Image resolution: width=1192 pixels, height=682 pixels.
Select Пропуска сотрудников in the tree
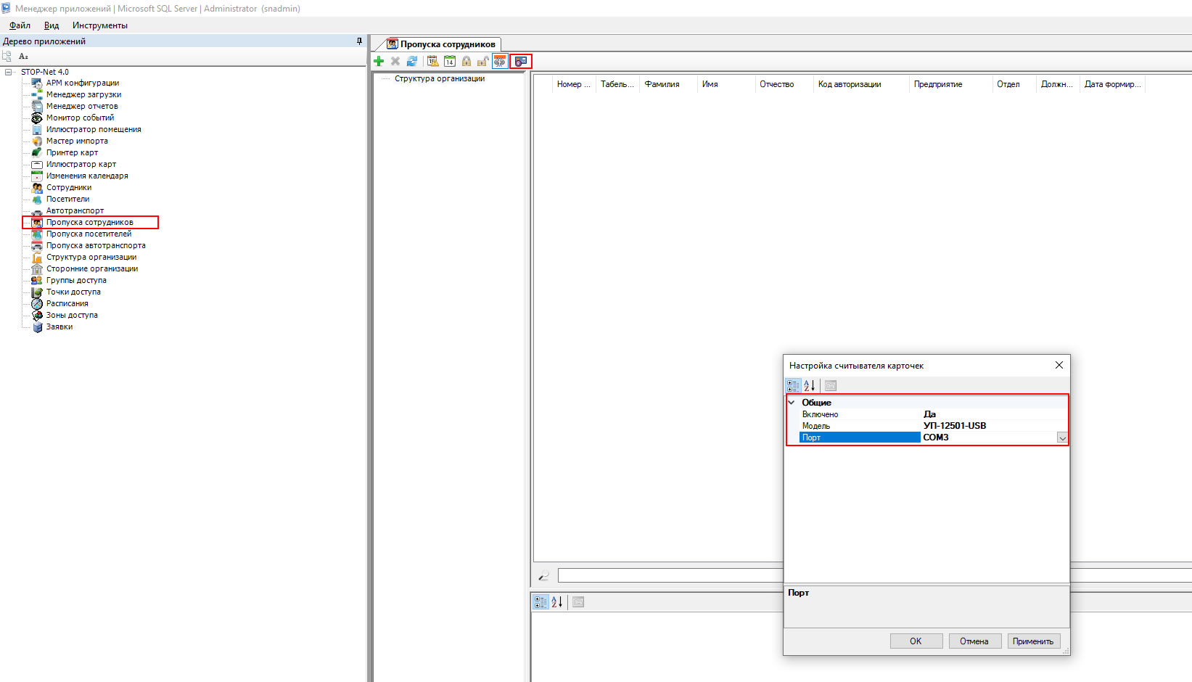89,222
